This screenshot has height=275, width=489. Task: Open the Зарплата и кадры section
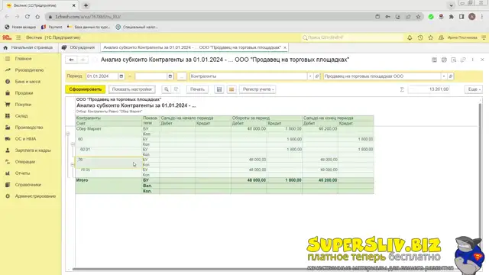(x=33, y=150)
